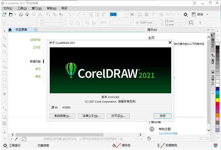Select the Crop tool in toolbox
This screenshot has height=150, width=221.
point(5,45)
